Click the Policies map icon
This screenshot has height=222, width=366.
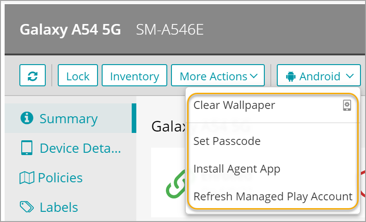tap(27, 178)
